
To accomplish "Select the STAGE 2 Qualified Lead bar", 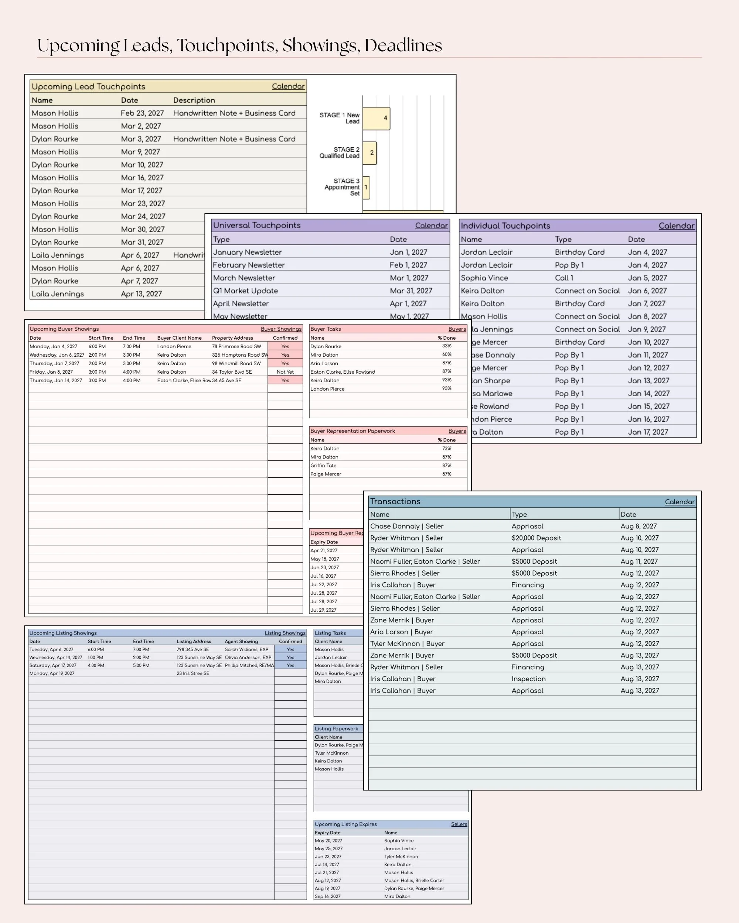I will (x=369, y=153).
